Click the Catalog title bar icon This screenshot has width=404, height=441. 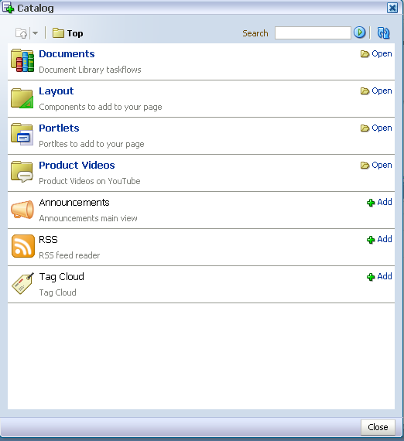pos(8,7)
